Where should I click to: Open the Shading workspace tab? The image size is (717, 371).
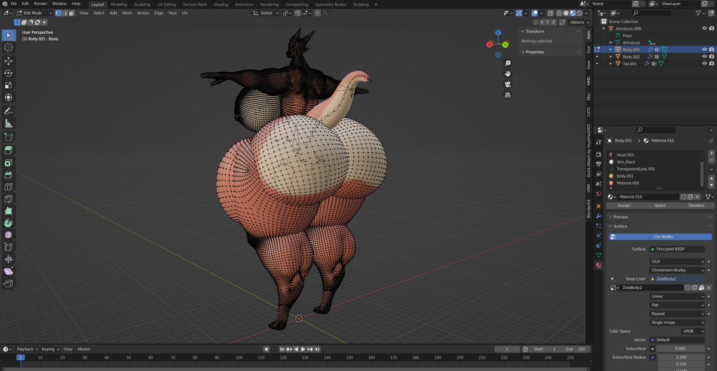(x=220, y=4)
